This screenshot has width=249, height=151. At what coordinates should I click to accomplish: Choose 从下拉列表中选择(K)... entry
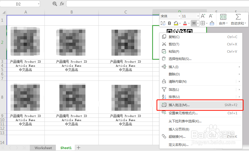point(201,121)
